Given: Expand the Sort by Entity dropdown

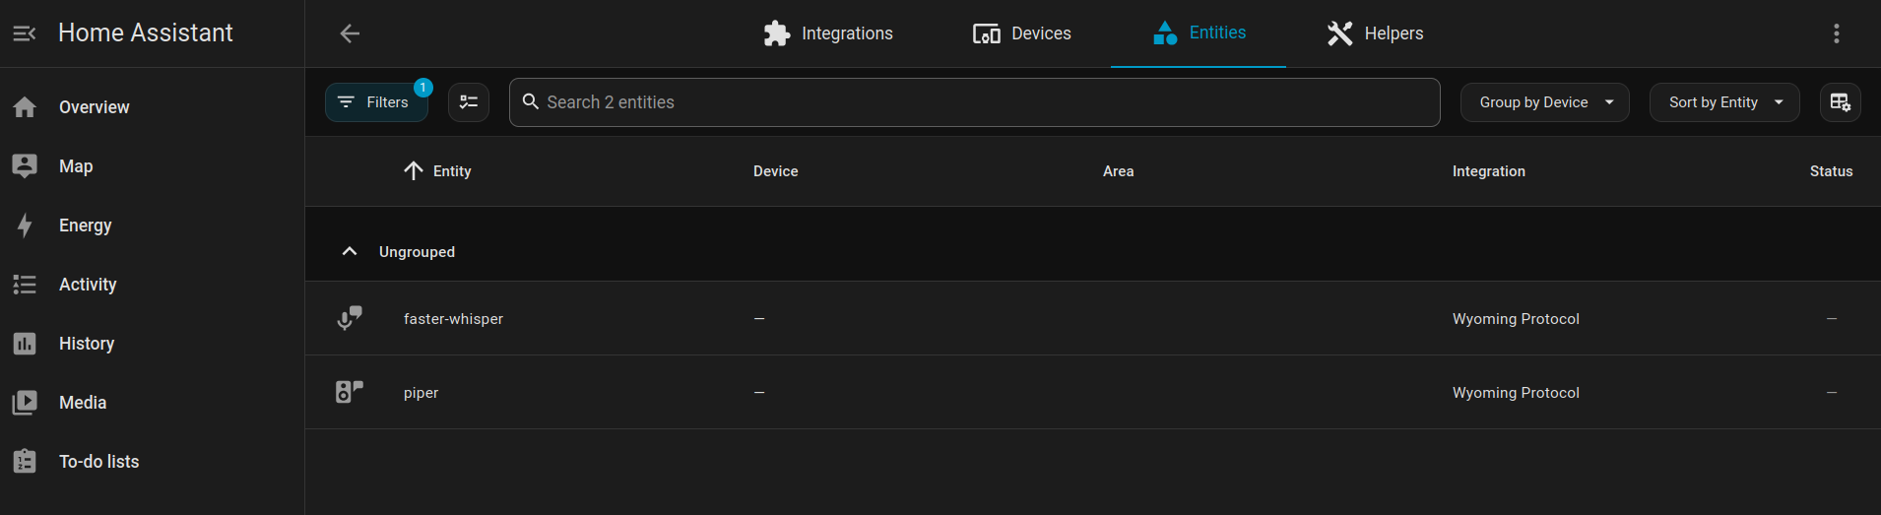Looking at the screenshot, I should pos(1724,102).
